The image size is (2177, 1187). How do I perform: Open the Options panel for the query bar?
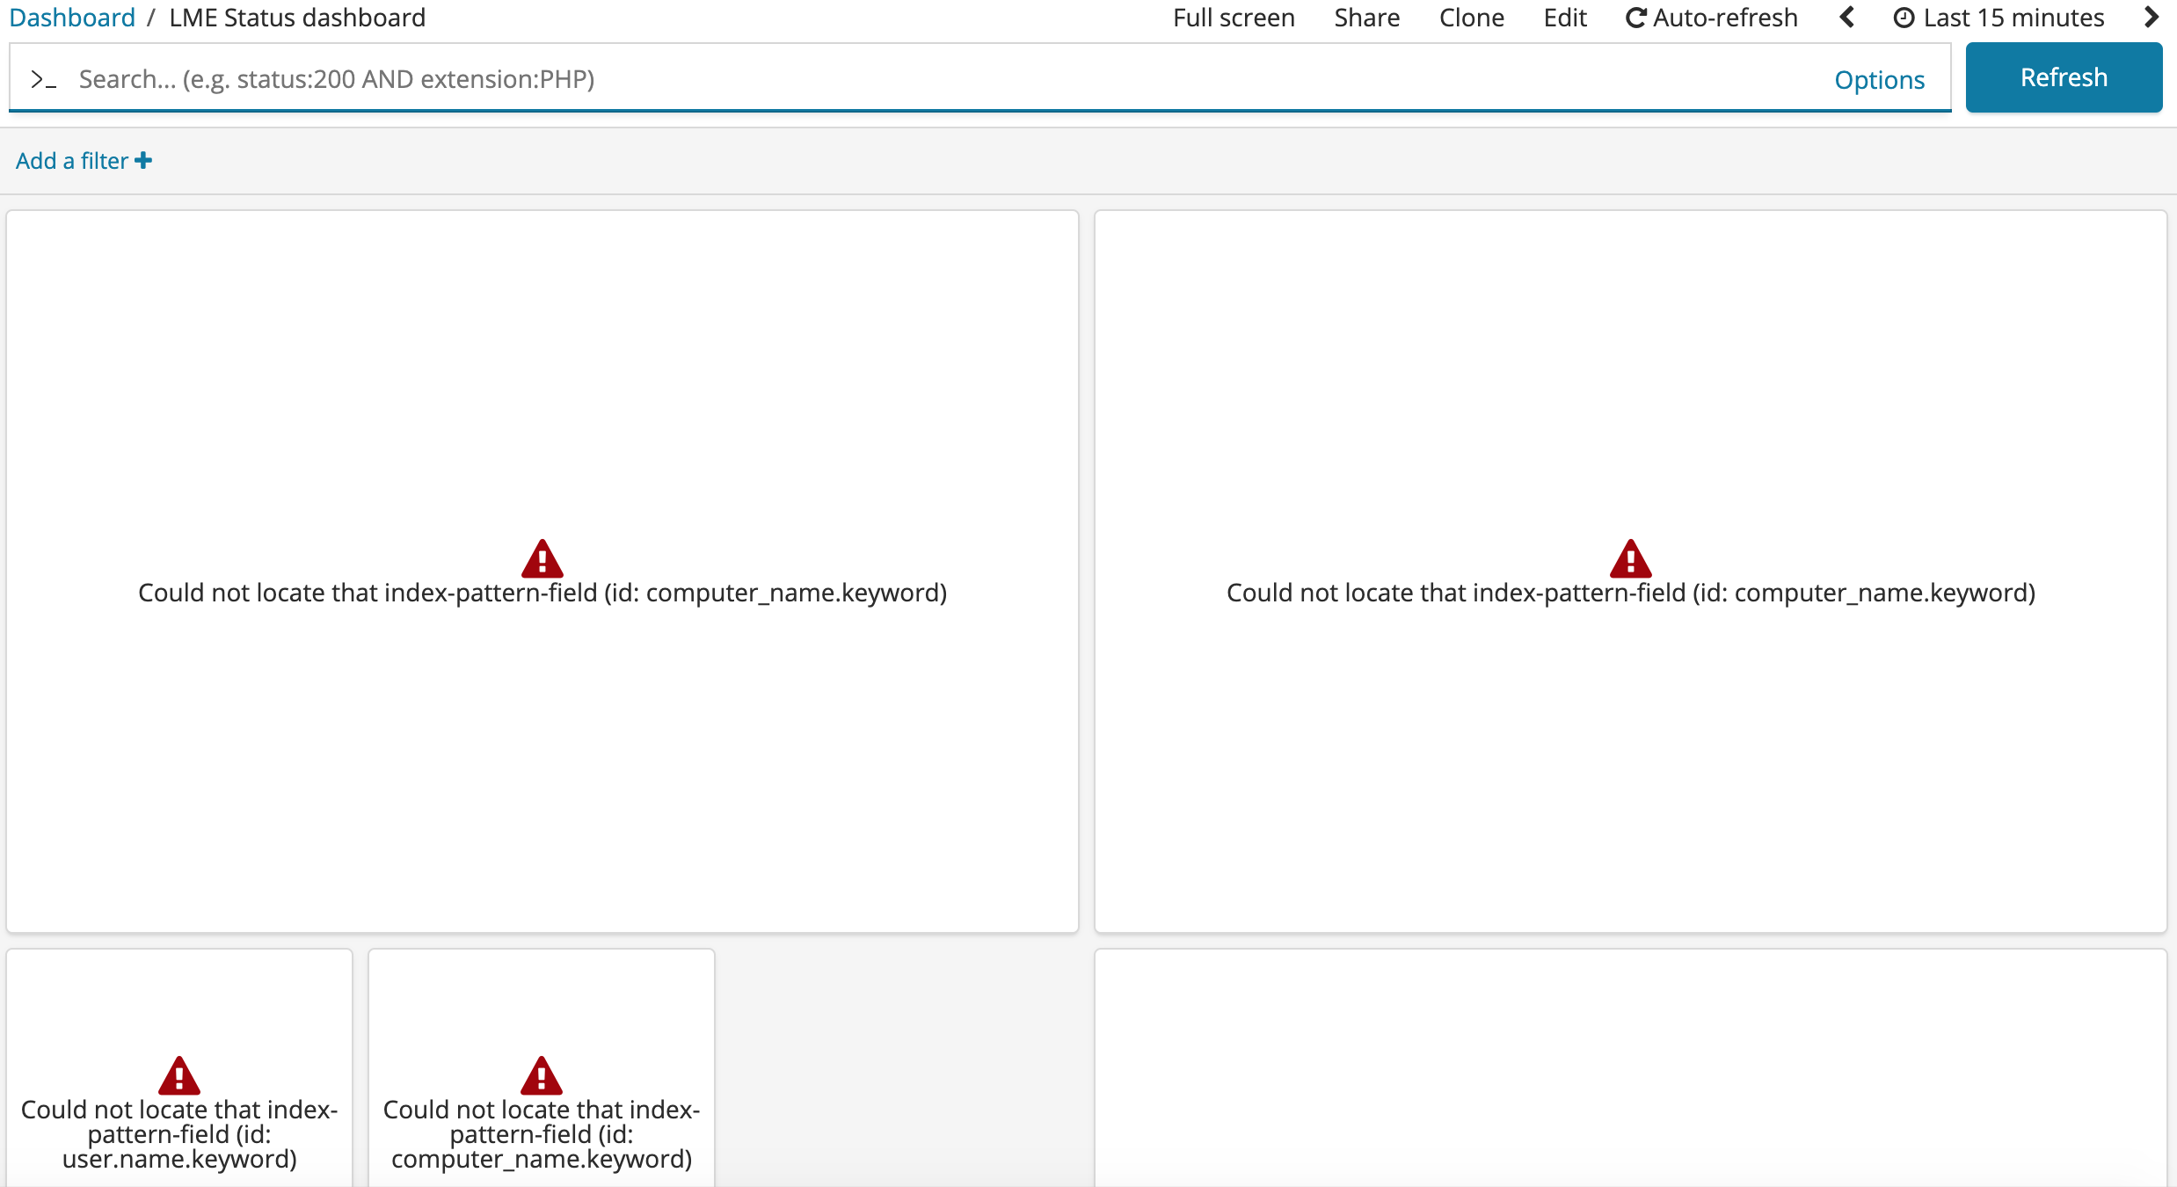[1879, 79]
